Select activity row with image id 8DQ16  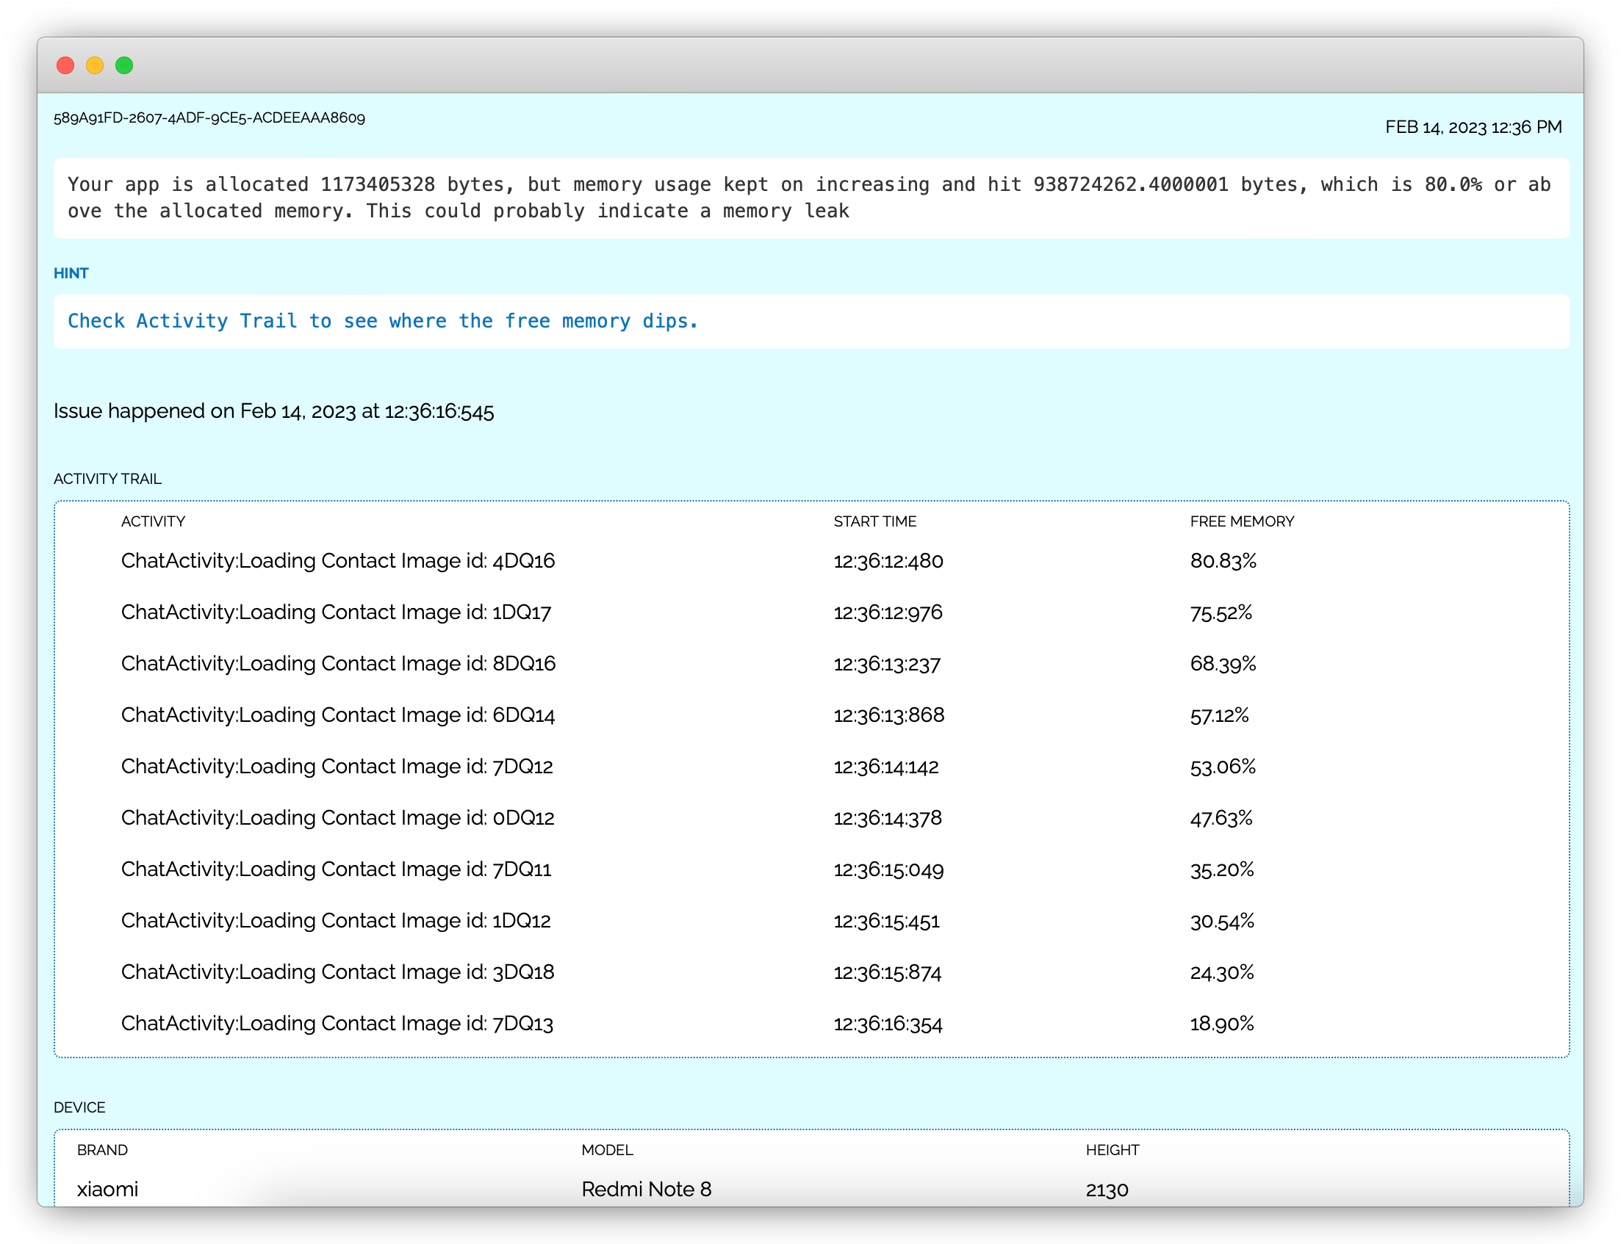(x=338, y=663)
